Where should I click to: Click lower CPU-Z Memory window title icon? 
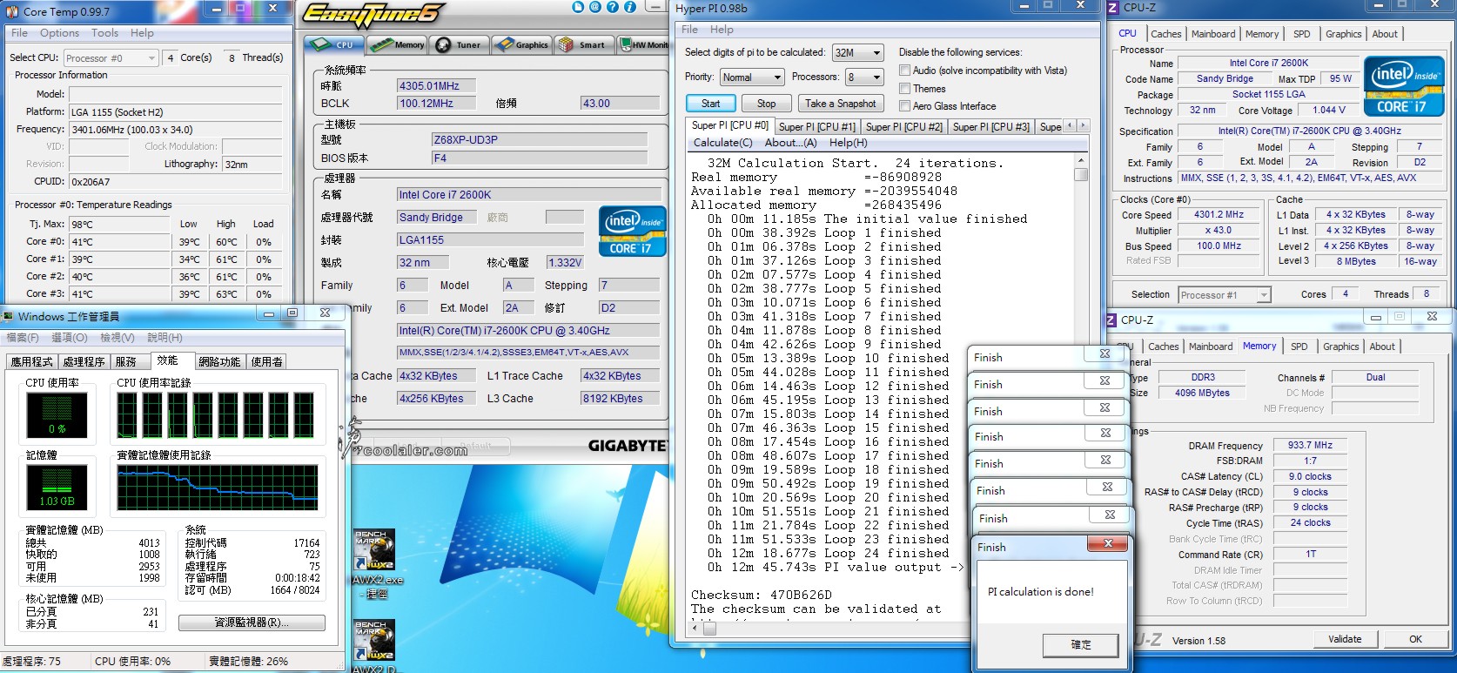(1111, 320)
